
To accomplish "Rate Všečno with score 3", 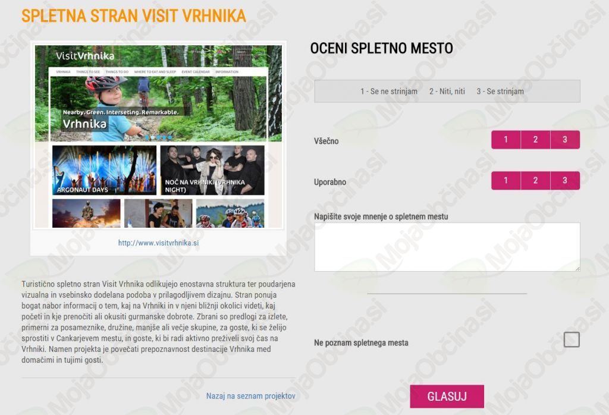I will coord(565,140).
